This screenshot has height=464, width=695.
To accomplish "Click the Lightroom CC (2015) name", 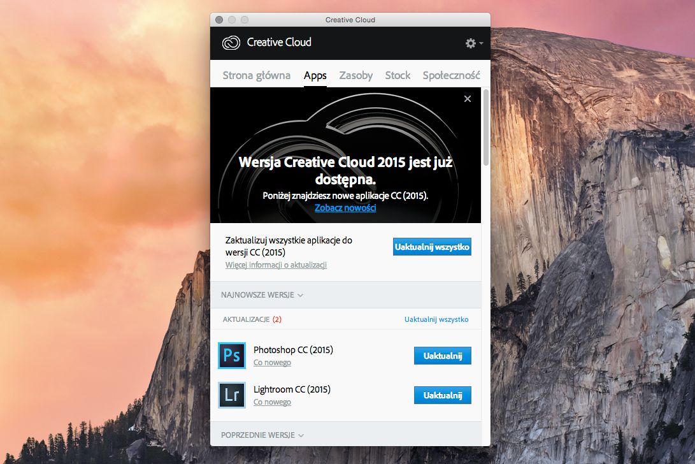I will pos(292,389).
